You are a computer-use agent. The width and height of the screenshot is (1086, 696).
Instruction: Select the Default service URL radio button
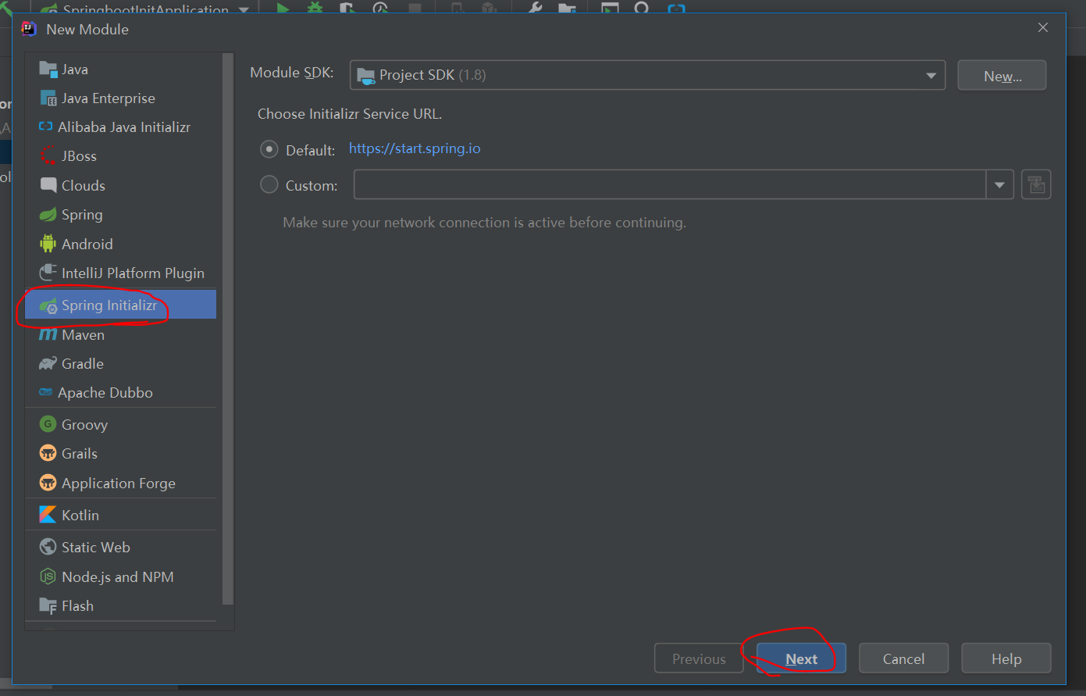[x=269, y=149]
